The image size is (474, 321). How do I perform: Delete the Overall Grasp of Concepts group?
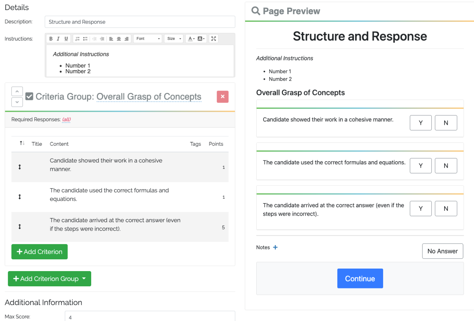click(x=223, y=97)
